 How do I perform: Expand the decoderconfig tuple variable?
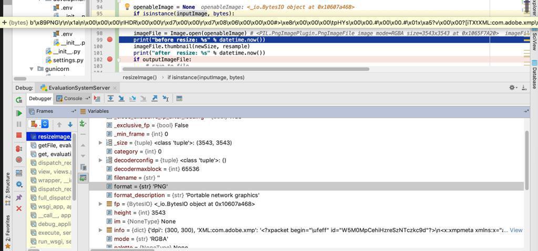click(100, 160)
